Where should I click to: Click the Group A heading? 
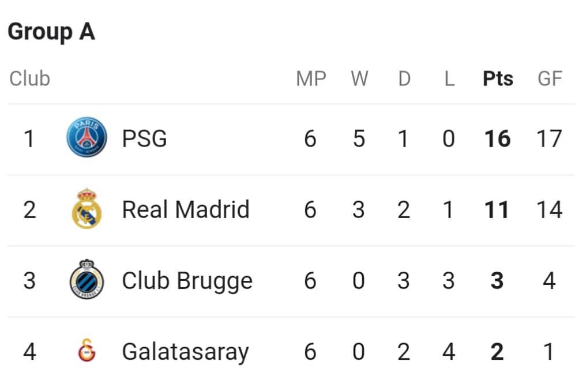tap(51, 32)
